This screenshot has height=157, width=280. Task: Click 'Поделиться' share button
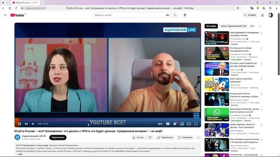165,137
